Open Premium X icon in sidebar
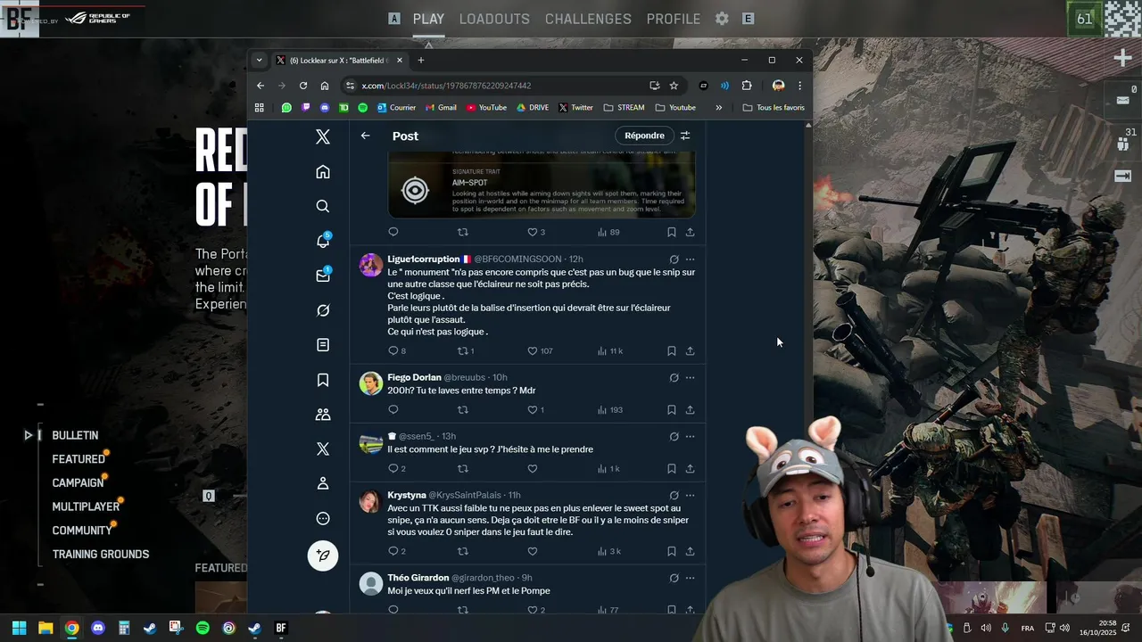Screen dimensions: 1142x642 point(323,449)
